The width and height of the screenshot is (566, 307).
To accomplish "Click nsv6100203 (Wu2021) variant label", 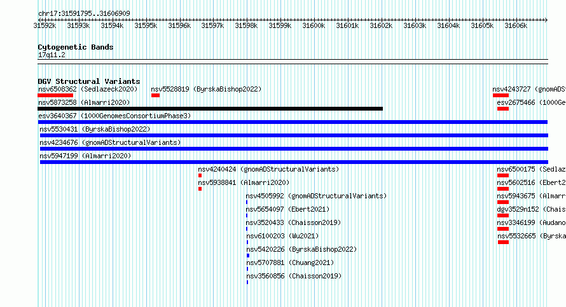I will pos(282,236).
